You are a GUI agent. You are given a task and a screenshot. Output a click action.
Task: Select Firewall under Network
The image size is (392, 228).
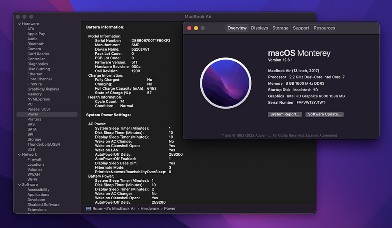coord(34,160)
